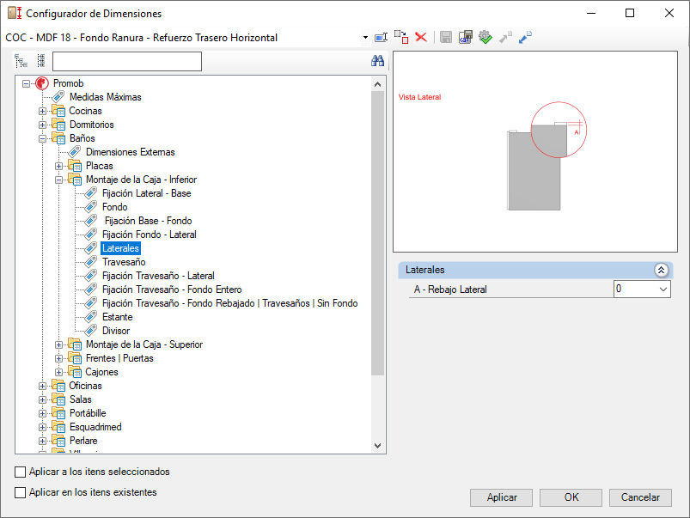Click the red X delete icon
Screen dimensions: 690x518
tap(421, 38)
